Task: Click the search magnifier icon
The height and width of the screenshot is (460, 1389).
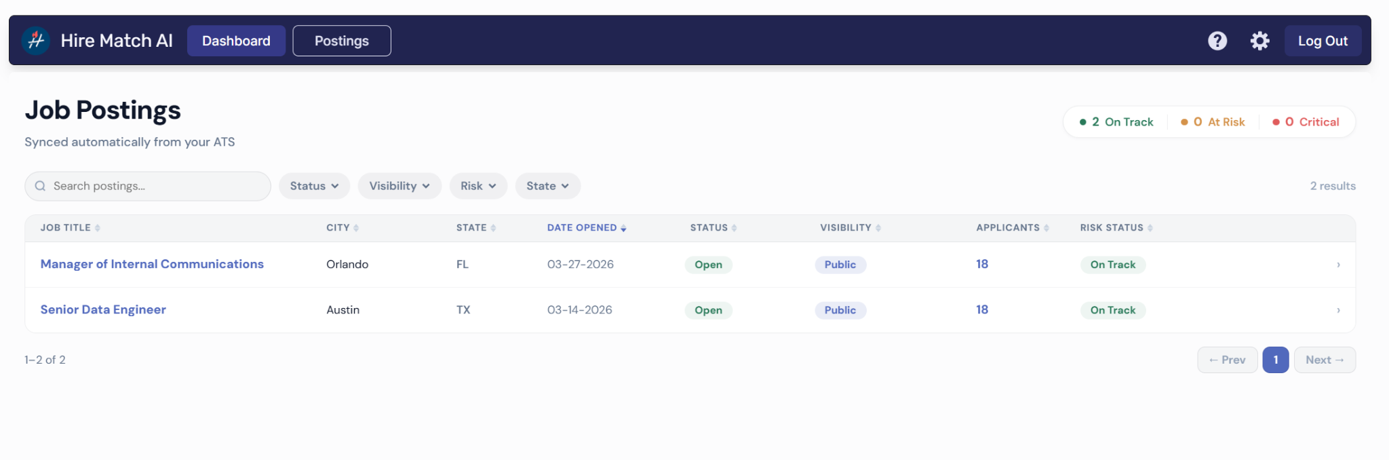Action: click(40, 186)
